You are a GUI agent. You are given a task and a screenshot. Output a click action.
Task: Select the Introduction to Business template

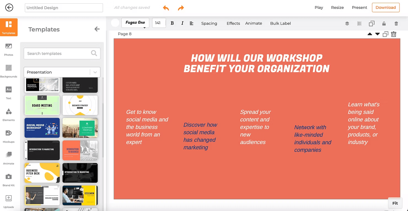[x=80, y=150]
